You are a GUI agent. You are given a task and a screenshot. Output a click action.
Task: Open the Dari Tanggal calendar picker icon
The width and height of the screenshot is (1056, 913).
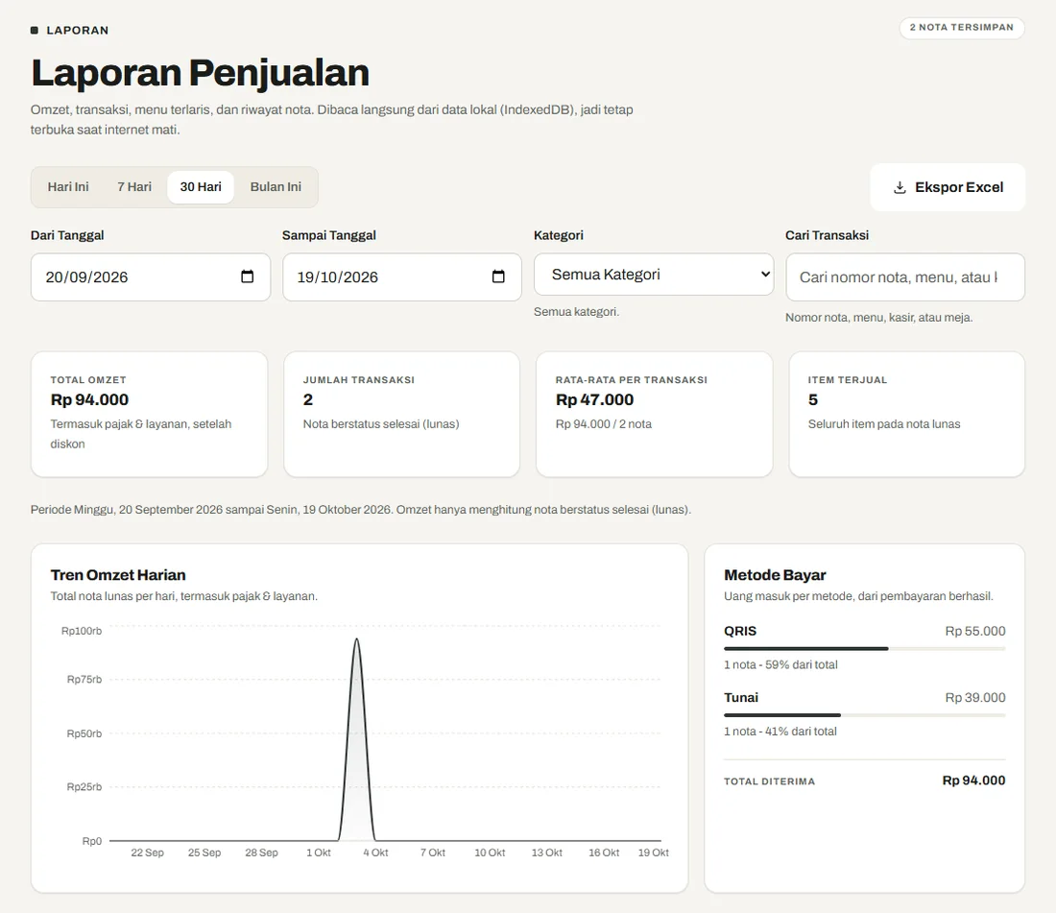(x=247, y=276)
